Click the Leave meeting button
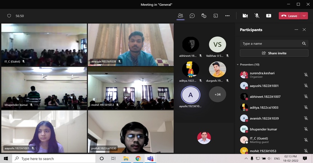 tap(289, 16)
